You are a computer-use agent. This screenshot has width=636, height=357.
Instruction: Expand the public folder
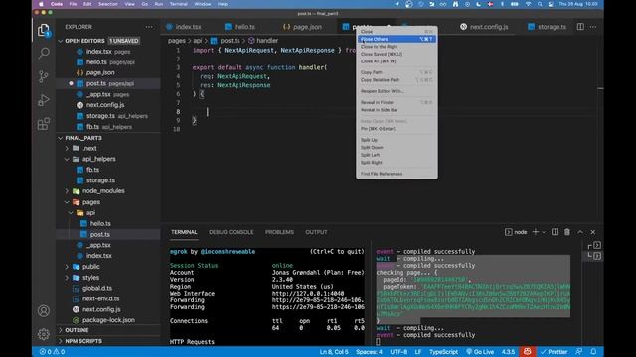[x=67, y=267]
